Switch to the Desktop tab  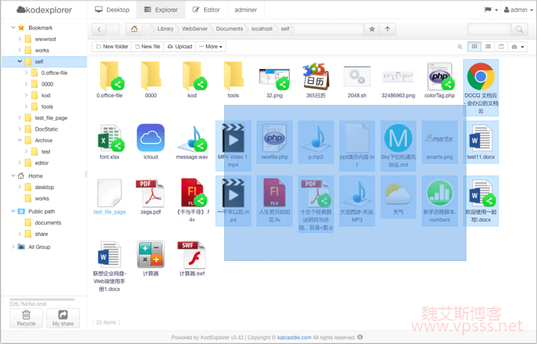(112, 10)
